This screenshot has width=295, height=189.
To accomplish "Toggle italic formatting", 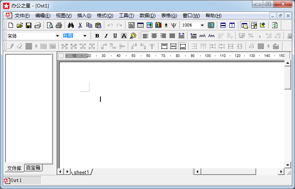I will [106, 36].
